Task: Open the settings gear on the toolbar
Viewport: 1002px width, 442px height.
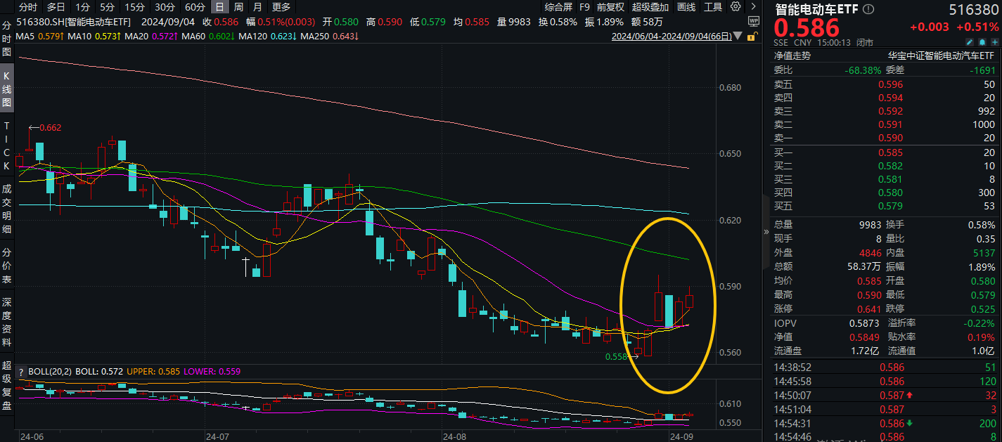Action: click(734, 6)
